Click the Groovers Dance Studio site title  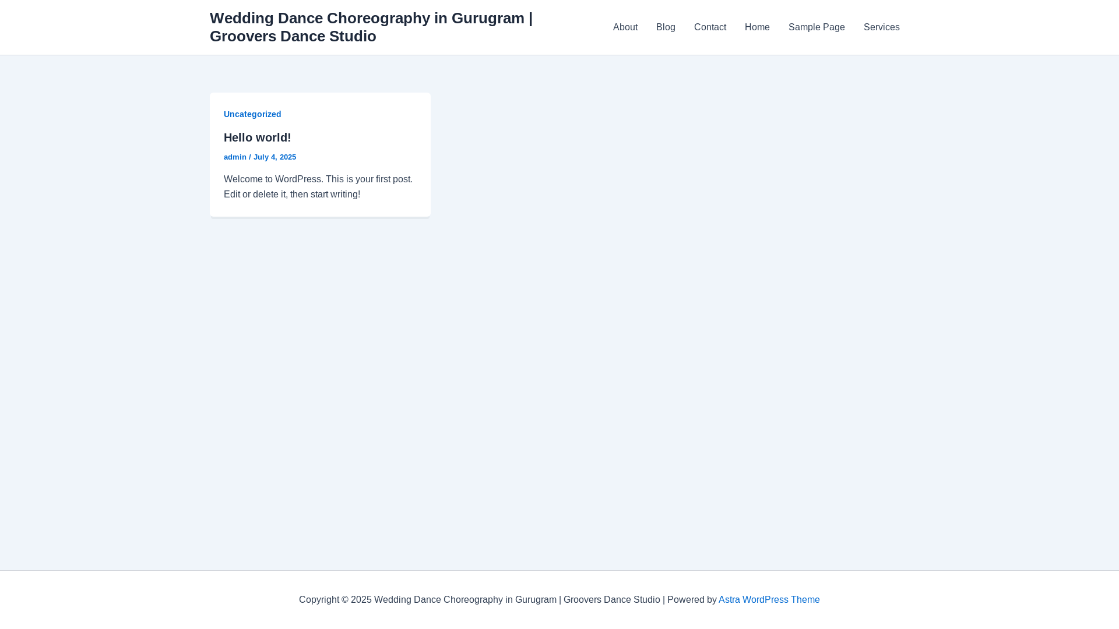coord(371,27)
